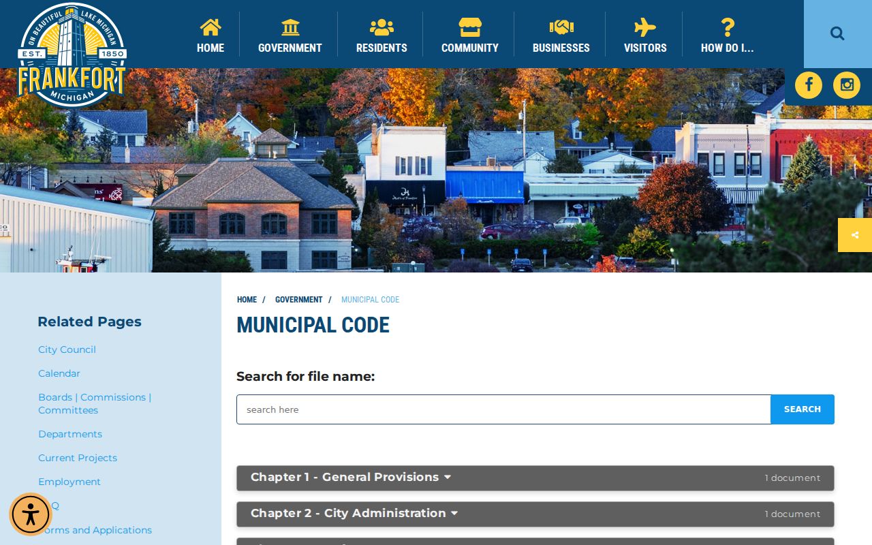Image resolution: width=872 pixels, height=545 pixels.
Task: Open the VISITORS menu label
Action: pos(645,48)
